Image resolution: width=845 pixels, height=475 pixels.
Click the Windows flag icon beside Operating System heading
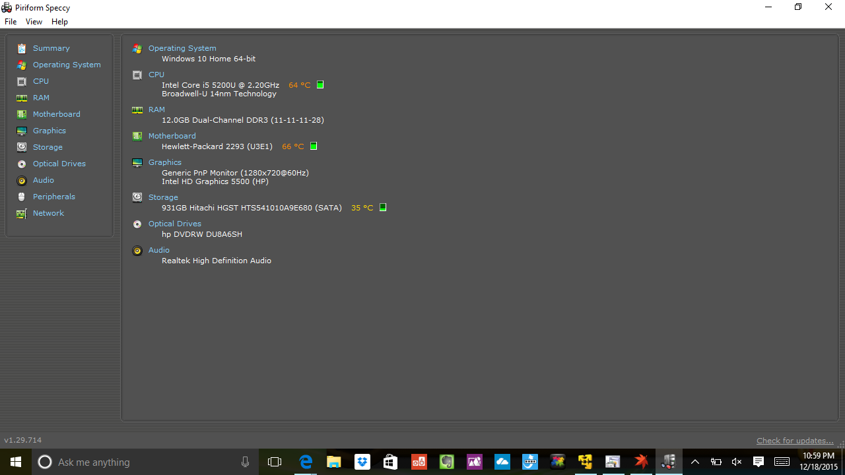(137, 49)
